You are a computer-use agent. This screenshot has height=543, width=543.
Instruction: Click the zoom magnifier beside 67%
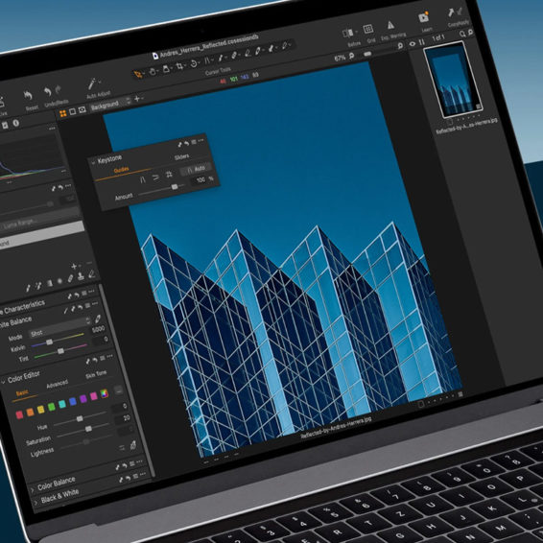tap(351, 56)
